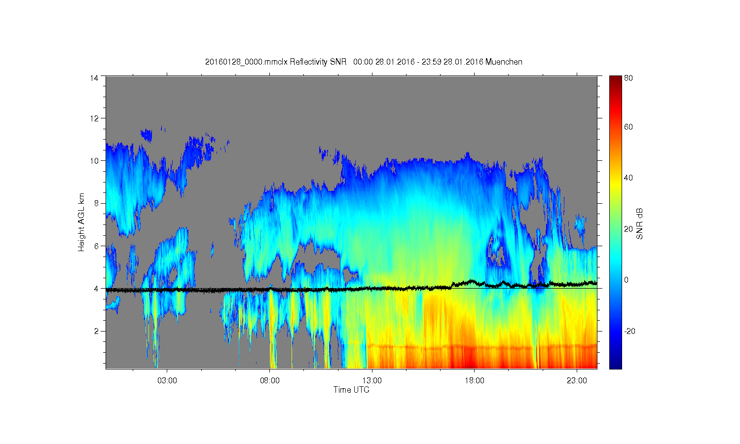Image resolution: width=740 pixels, height=444 pixels.
Task: Click the '6' height tick label
Action: [x=96, y=246]
